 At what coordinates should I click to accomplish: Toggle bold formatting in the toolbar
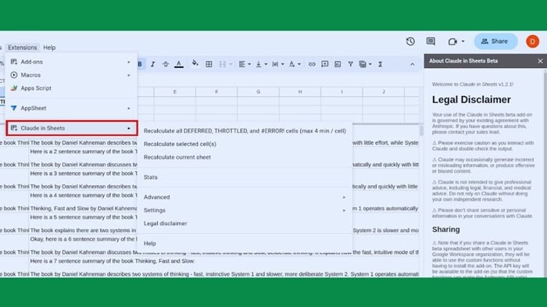[x=140, y=64]
